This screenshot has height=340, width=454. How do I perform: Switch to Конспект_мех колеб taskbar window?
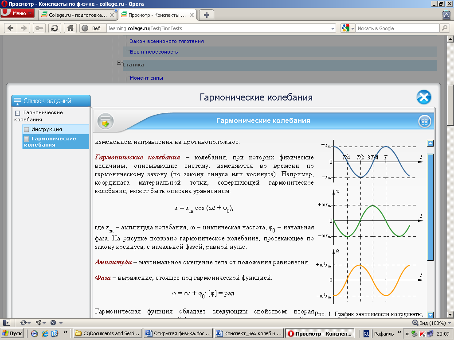(249, 333)
